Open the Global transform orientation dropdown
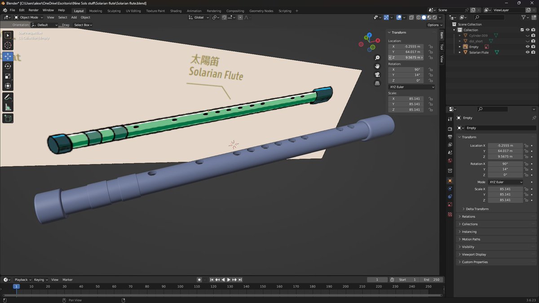 tap(199, 18)
